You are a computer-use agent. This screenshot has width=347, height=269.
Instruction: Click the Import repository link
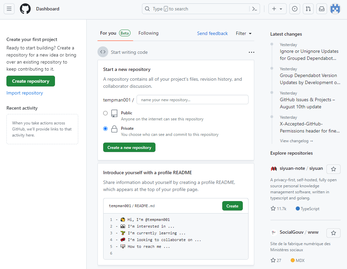coord(25,93)
